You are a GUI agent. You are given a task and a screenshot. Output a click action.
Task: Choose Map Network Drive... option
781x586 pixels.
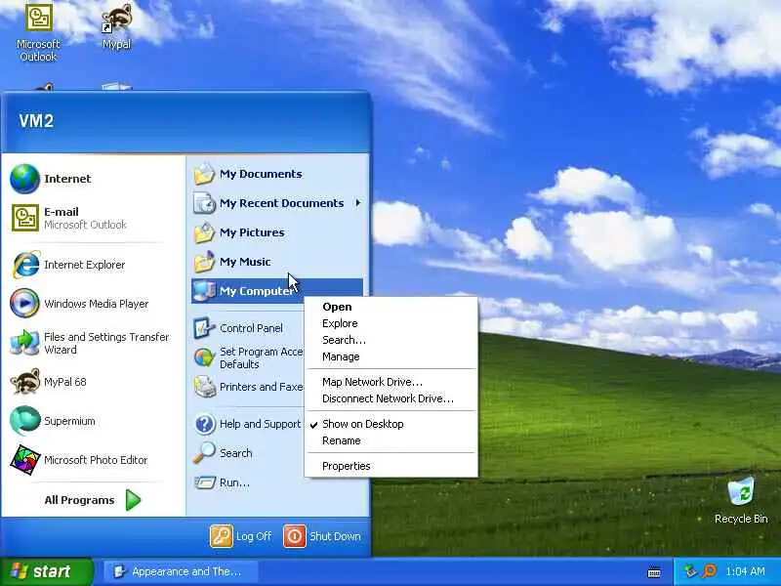(x=391, y=382)
